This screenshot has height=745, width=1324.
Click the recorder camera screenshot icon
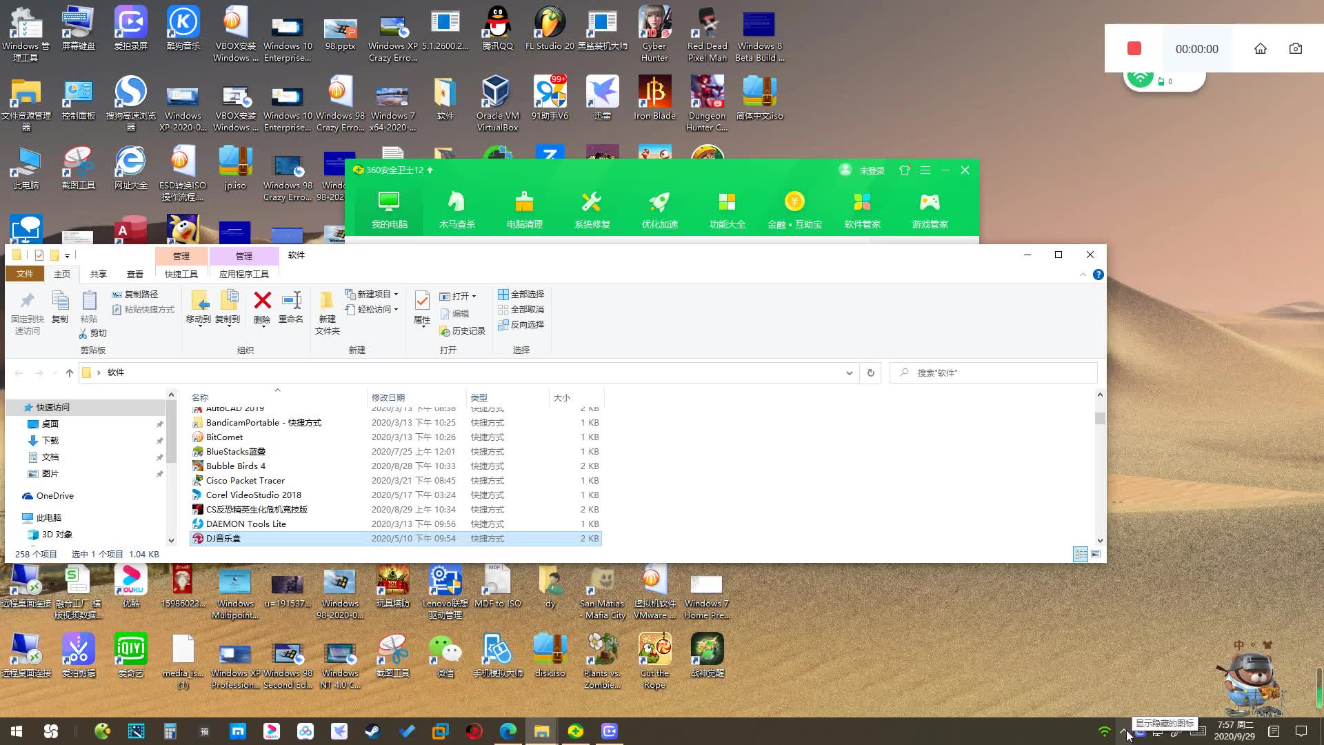pos(1296,48)
